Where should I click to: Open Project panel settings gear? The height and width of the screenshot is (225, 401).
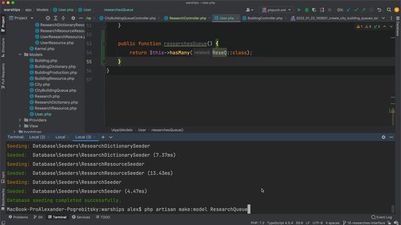[73, 18]
